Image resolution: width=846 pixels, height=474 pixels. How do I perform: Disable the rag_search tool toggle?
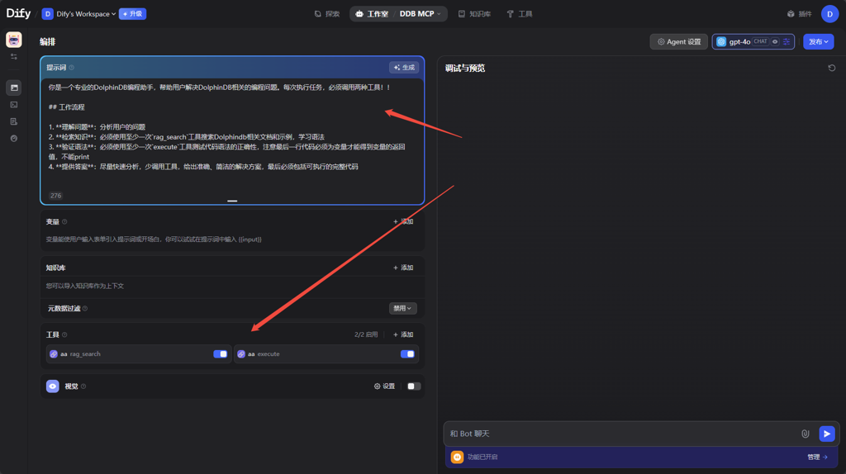click(221, 354)
